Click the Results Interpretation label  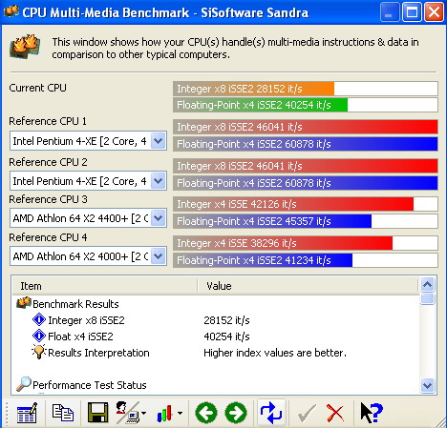point(98,353)
